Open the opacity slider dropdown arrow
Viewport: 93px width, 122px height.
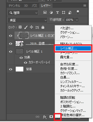pos(77,20)
